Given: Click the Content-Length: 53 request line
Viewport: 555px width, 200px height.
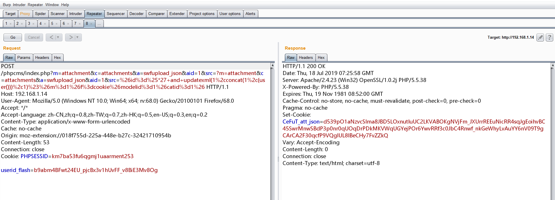Looking at the screenshot, I should coord(25,142).
